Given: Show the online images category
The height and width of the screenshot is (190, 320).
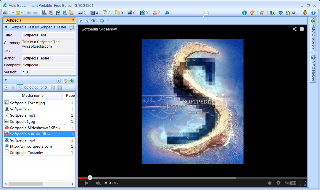Looking at the screenshot, I should 131,13.
